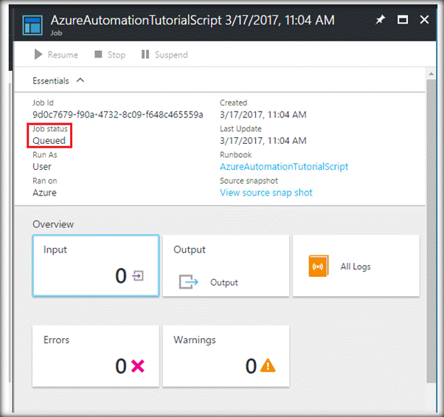Maximize the job blade
The height and width of the screenshot is (417, 444).
click(403, 19)
